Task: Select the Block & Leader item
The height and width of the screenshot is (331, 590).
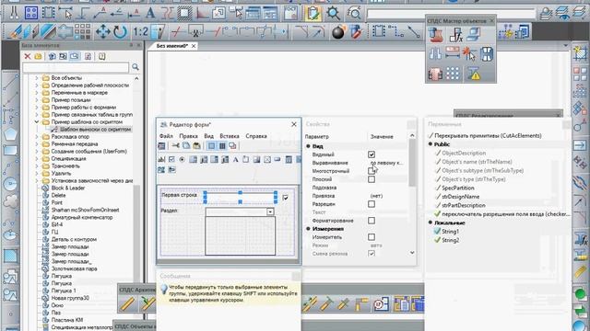Action: click(67, 188)
